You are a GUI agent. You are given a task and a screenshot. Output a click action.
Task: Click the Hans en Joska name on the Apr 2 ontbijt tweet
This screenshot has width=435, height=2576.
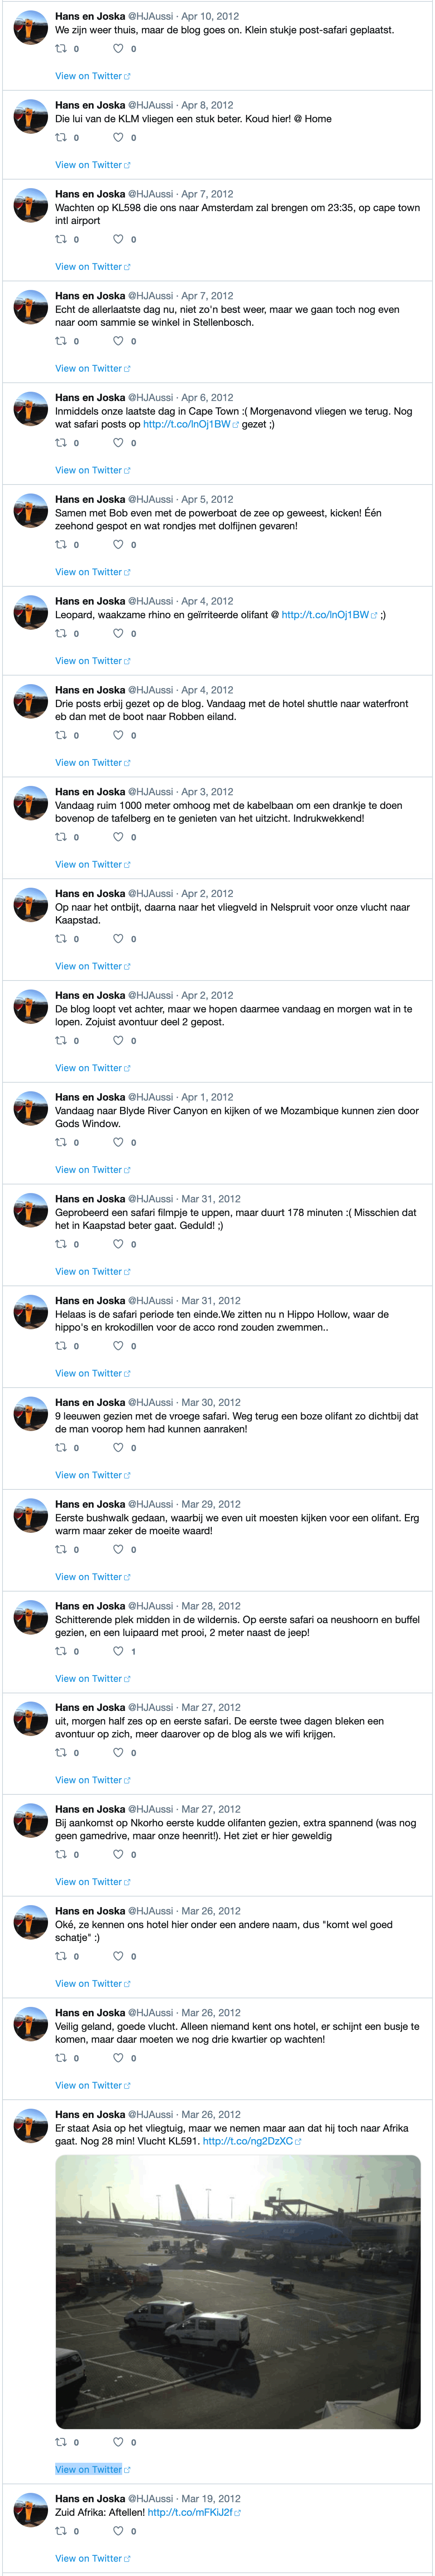[90, 893]
